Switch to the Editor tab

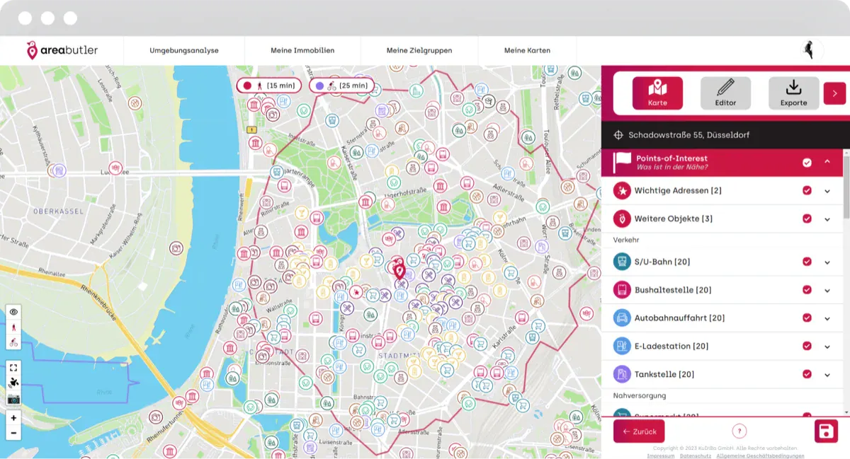pos(725,93)
